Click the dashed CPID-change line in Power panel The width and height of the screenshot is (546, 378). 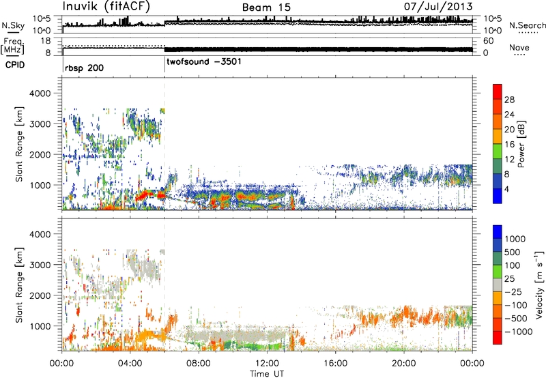(x=164, y=144)
